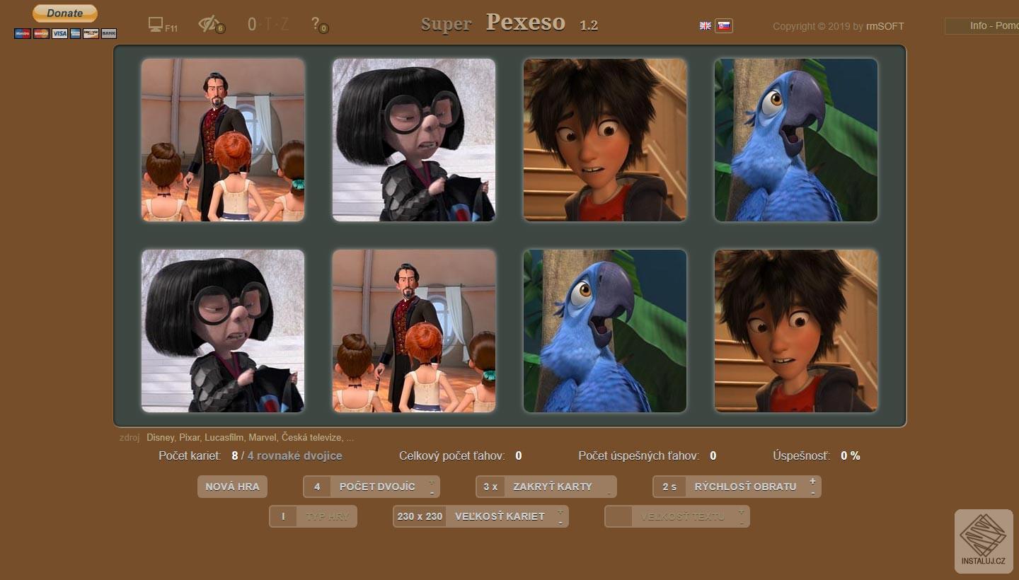The width and height of the screenshot is (1019, 580).
Task: Click the '4 rovnaké dvojice' text
Action: (x=295, y=456)
